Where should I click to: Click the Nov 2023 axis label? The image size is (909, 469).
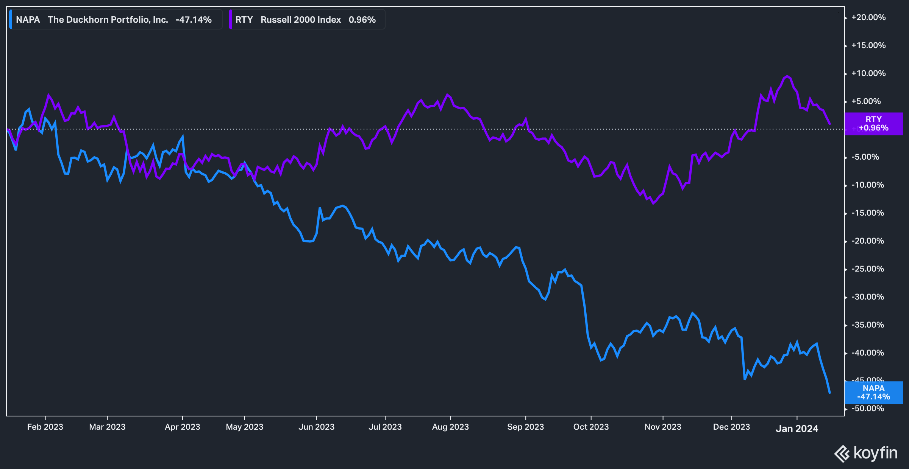663,427
